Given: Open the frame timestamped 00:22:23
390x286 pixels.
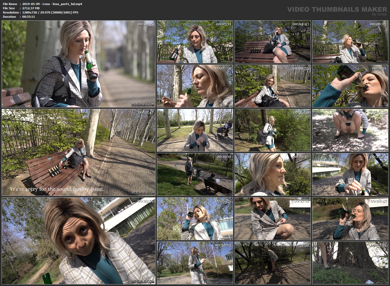Looking at the screenshot, I should click(x=350, y=175).
